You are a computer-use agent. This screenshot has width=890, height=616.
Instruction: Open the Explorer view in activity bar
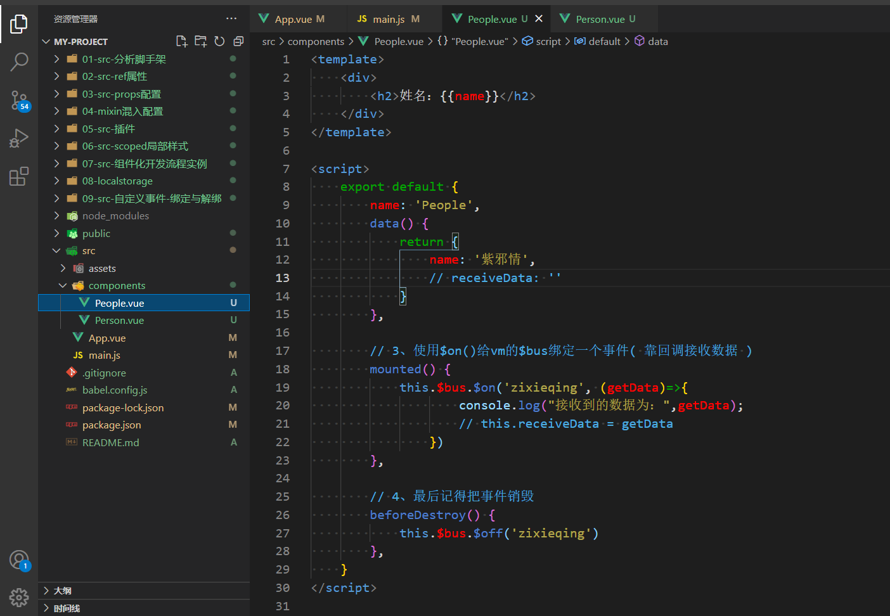pos(19,24)
